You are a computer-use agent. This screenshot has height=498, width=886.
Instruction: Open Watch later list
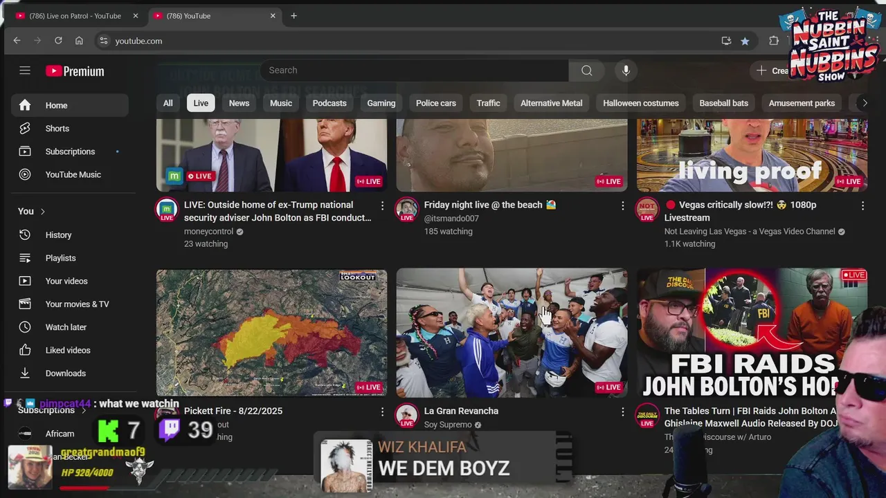tap(70, 327)
